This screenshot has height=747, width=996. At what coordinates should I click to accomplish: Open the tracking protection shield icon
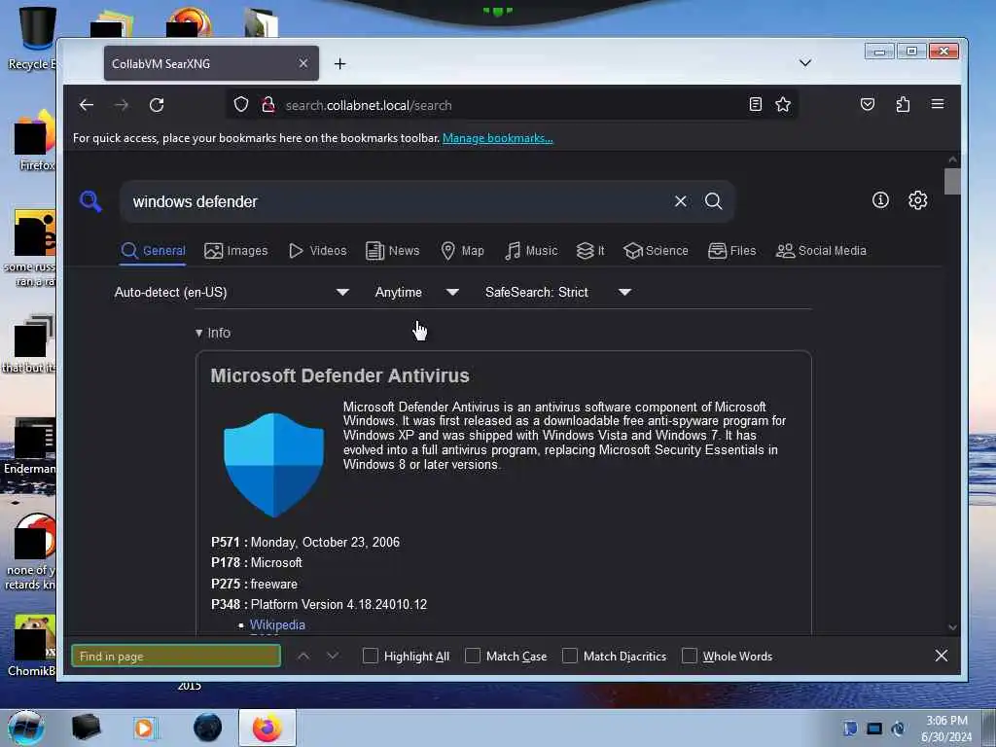pos(241,104)
